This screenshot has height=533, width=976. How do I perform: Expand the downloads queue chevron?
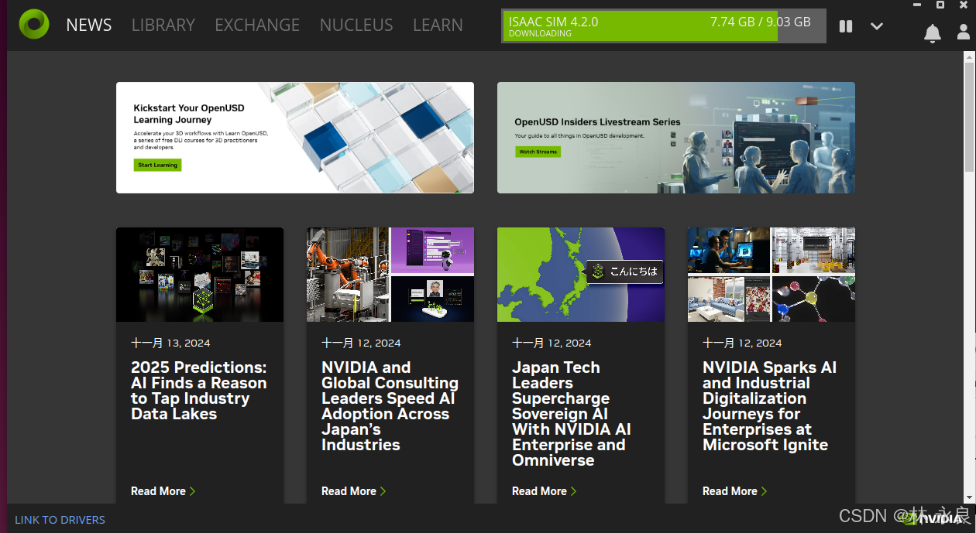(x=877, y=26)
